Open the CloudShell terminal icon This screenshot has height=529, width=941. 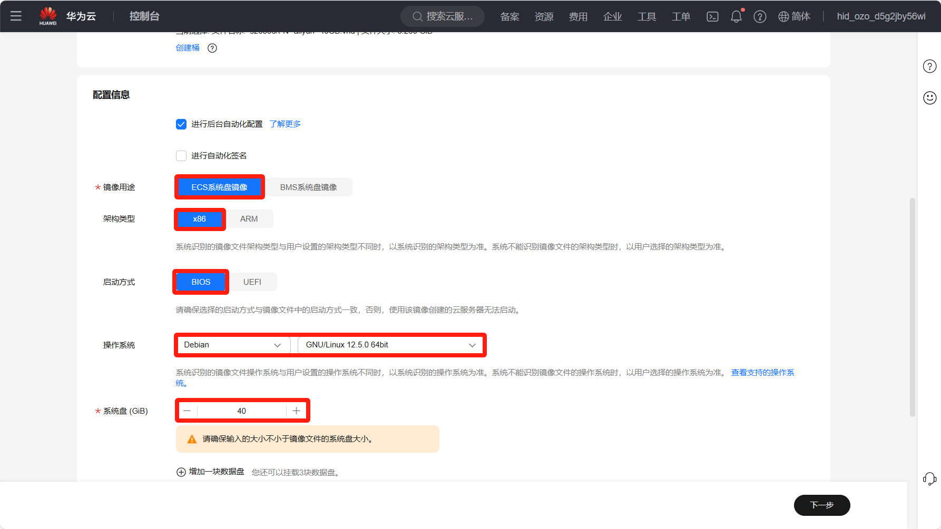point(712,16)
